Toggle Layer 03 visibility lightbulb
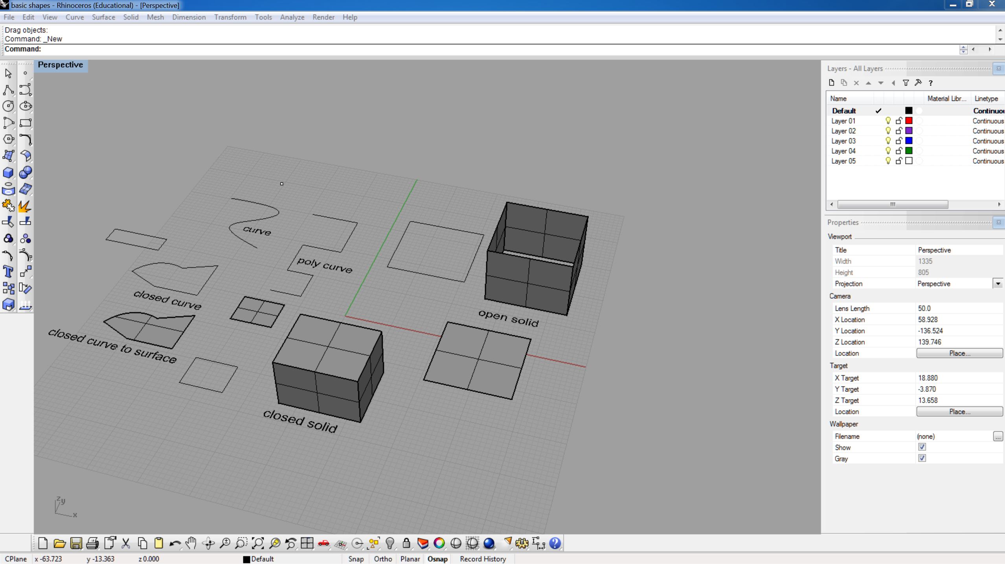Image resolution: width=1005 pixels, height=564 pixels. [x=888, y=141]
